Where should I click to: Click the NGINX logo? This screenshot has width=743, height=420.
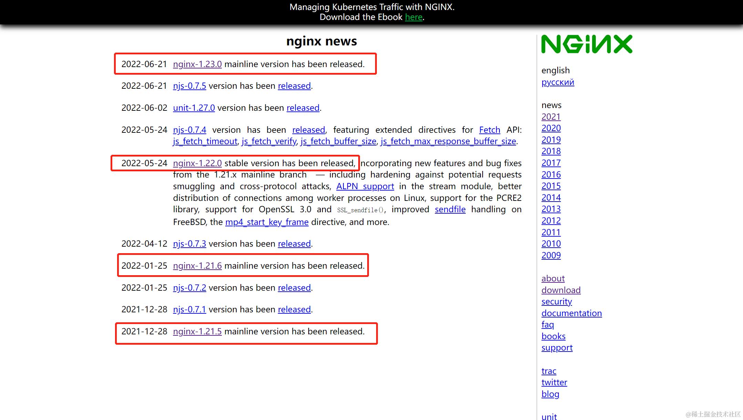(x=587, y=44)
